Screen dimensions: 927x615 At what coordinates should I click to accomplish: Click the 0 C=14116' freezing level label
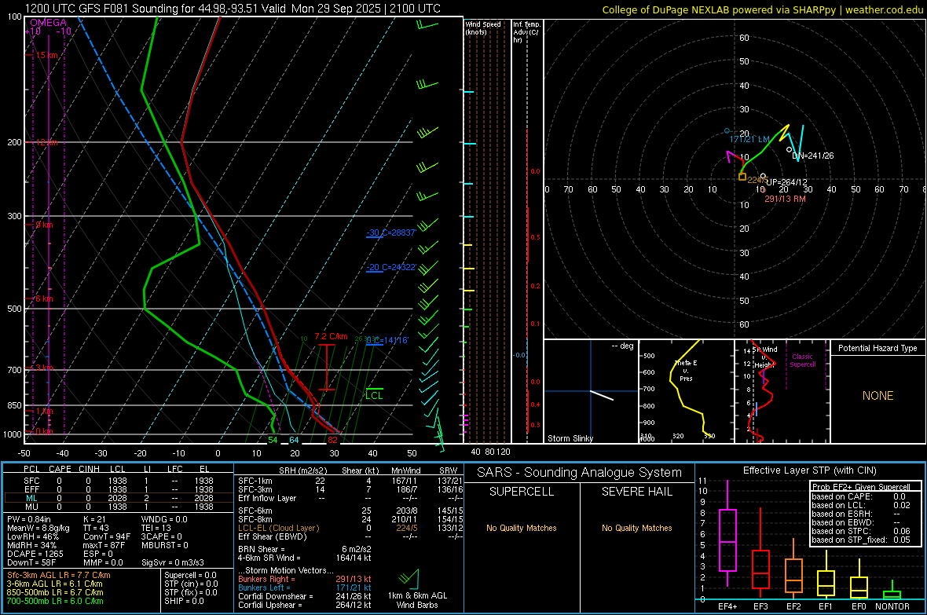click(x=387, y=340)
